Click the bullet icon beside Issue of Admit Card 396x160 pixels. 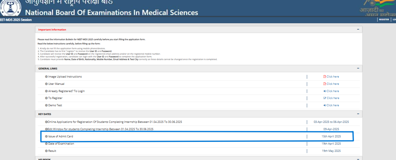pos(46,136)
